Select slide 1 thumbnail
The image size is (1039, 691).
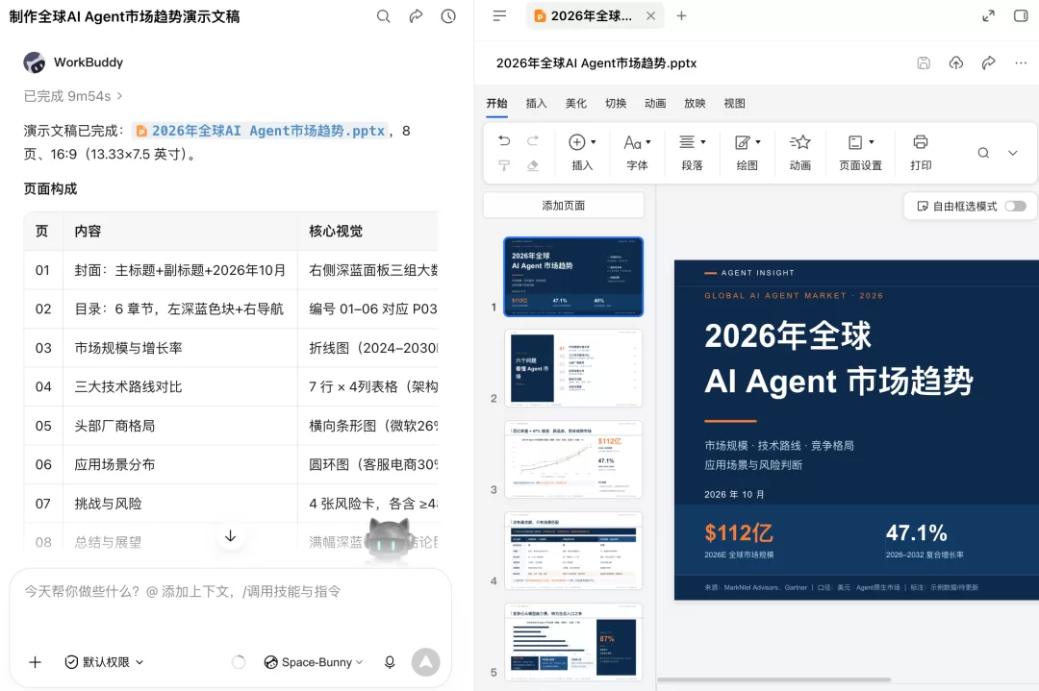[573, 277]
